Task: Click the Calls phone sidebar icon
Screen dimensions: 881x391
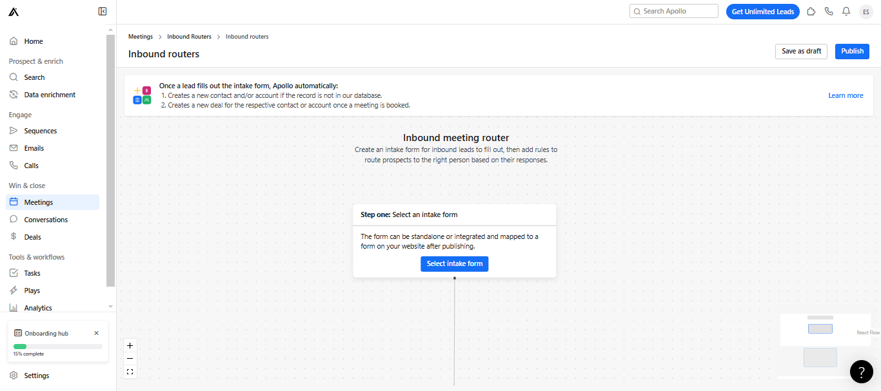Action: (14, 166)
